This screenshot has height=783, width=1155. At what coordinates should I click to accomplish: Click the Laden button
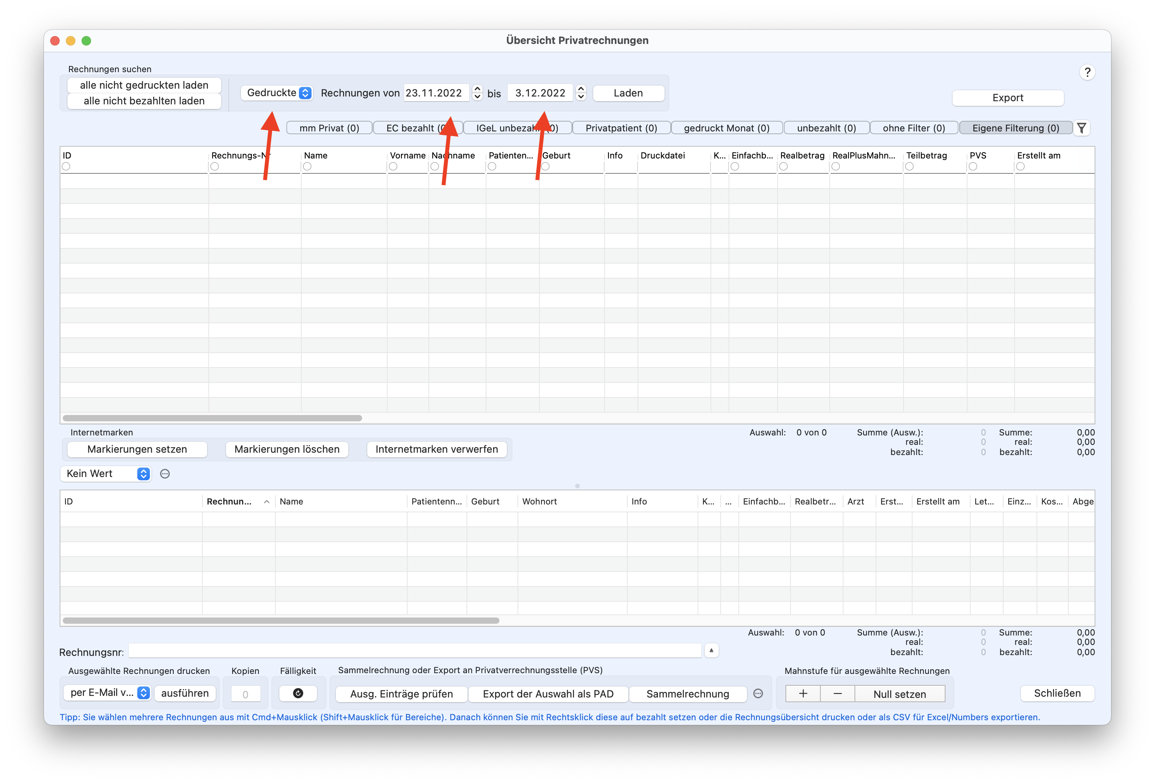click(628, 93)
